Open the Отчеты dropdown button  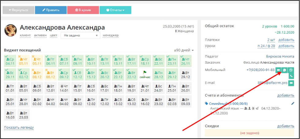115,10
